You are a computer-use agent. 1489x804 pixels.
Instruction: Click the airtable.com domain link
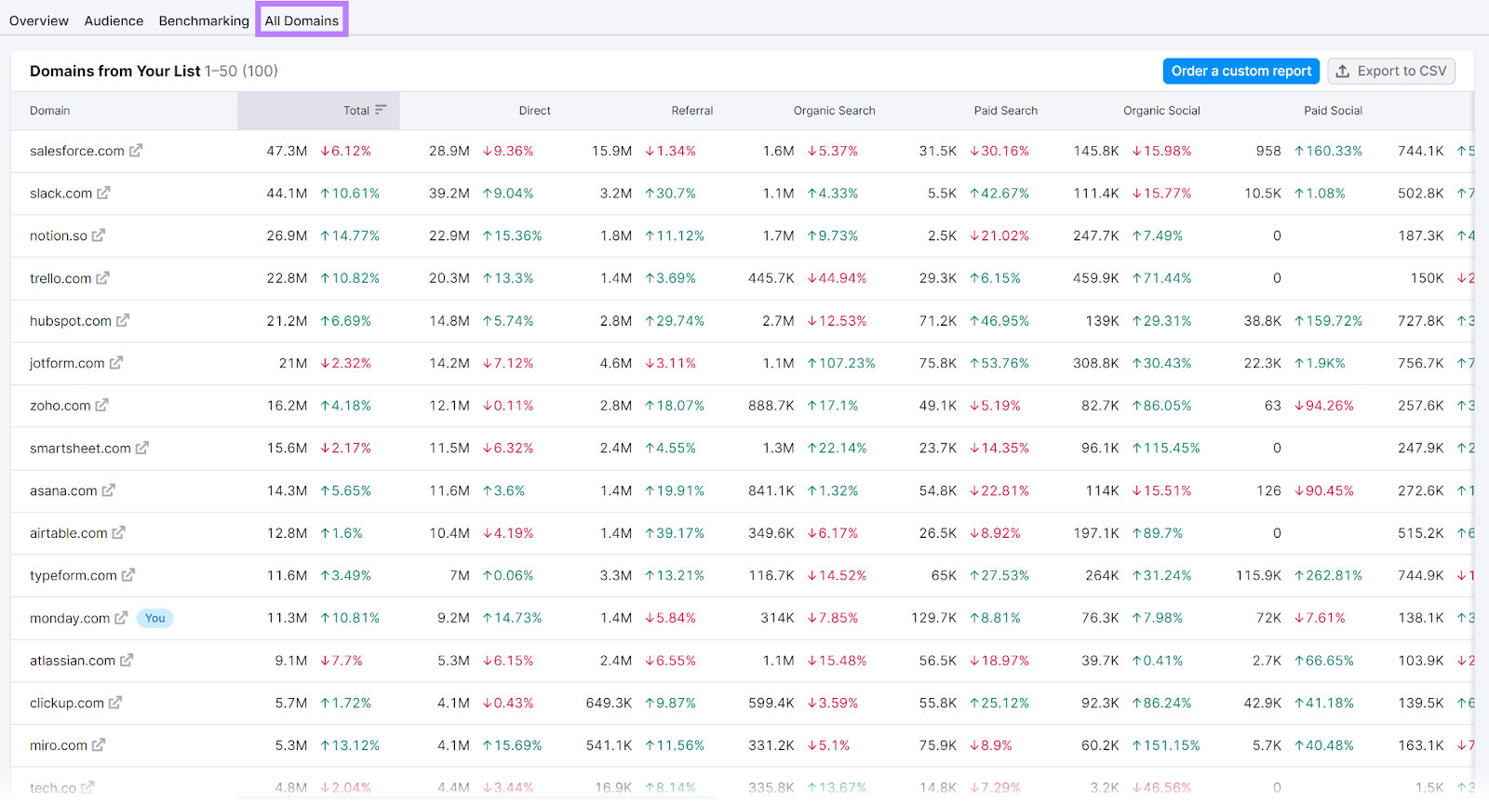pyautogui.click(x=68, y=533)
